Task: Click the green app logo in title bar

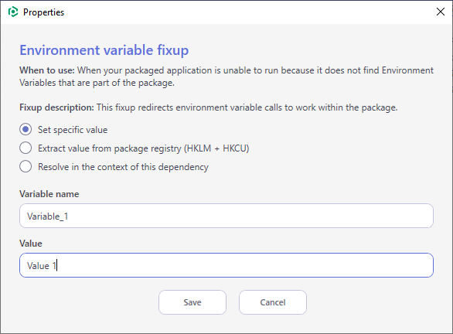Action: coord(13,12)
